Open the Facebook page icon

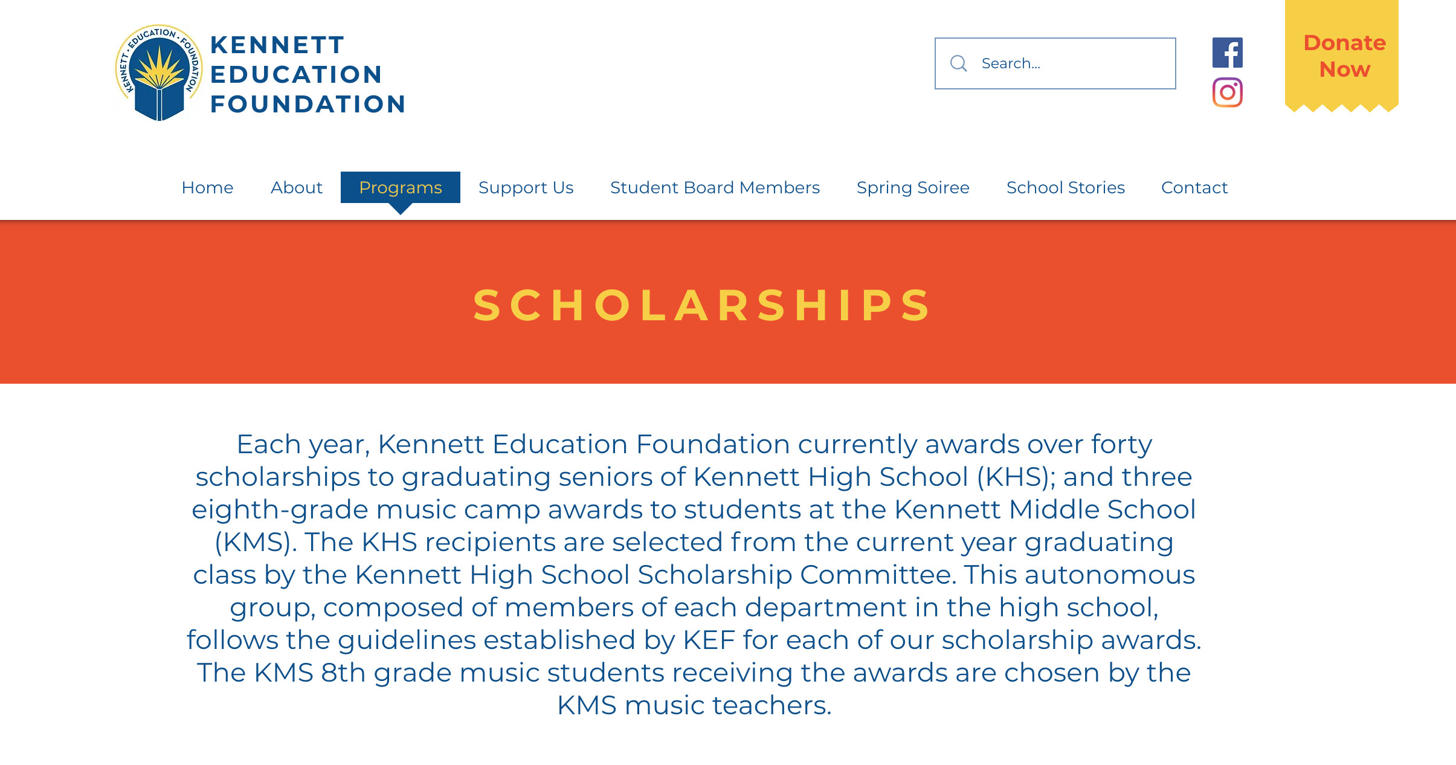pyautogui.click(x=1227, y=53)
